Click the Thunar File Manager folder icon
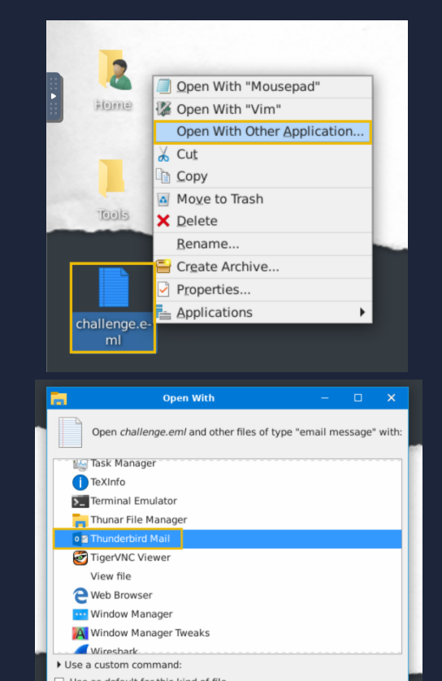 (x=80, y=520)
